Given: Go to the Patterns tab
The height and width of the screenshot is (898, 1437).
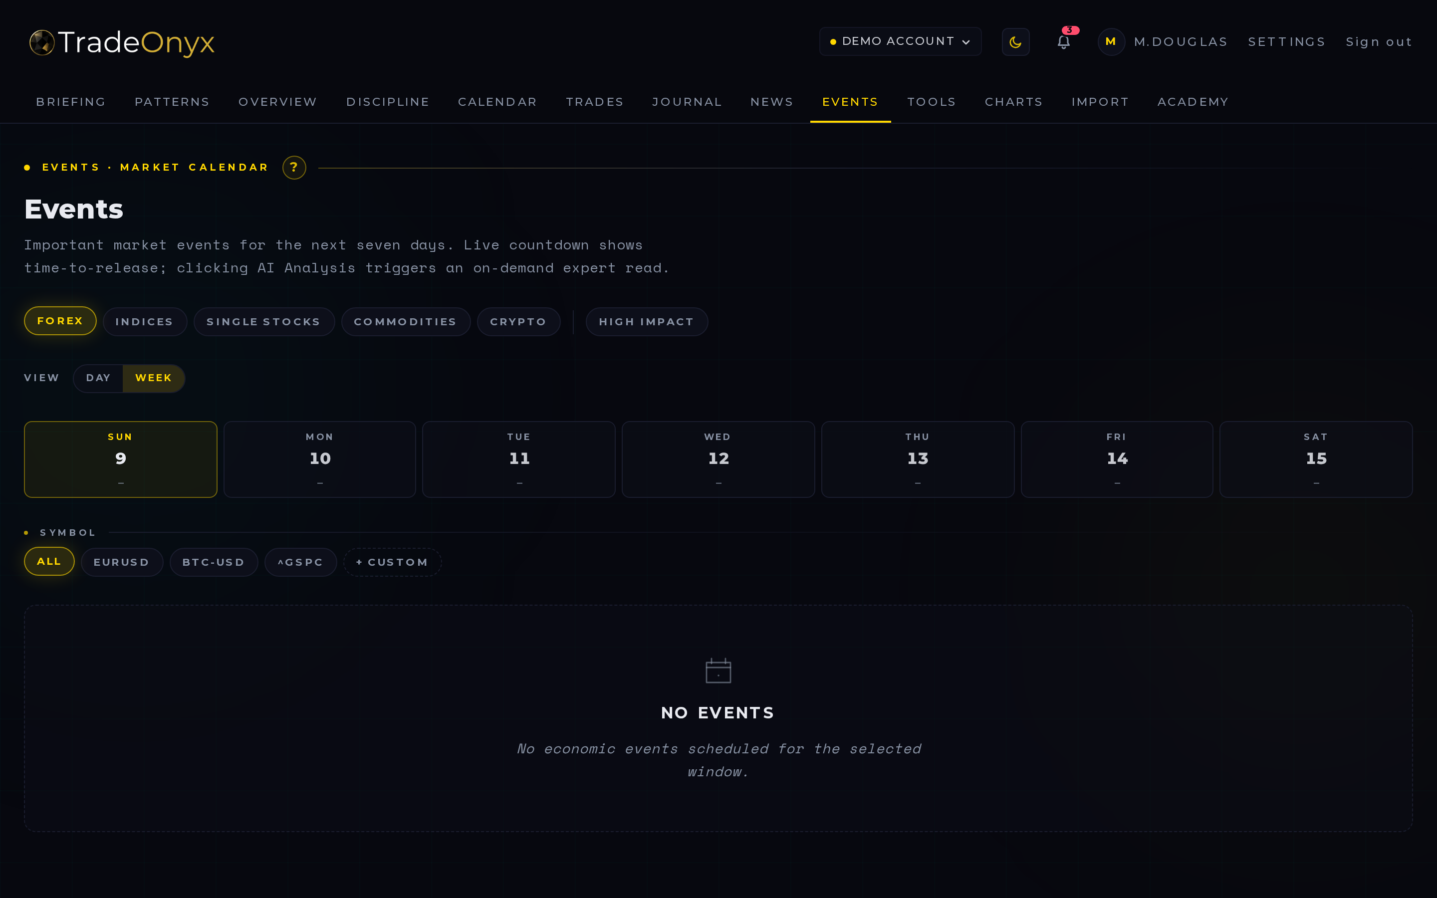Looking at the screenshot, I should pos(172,102).
